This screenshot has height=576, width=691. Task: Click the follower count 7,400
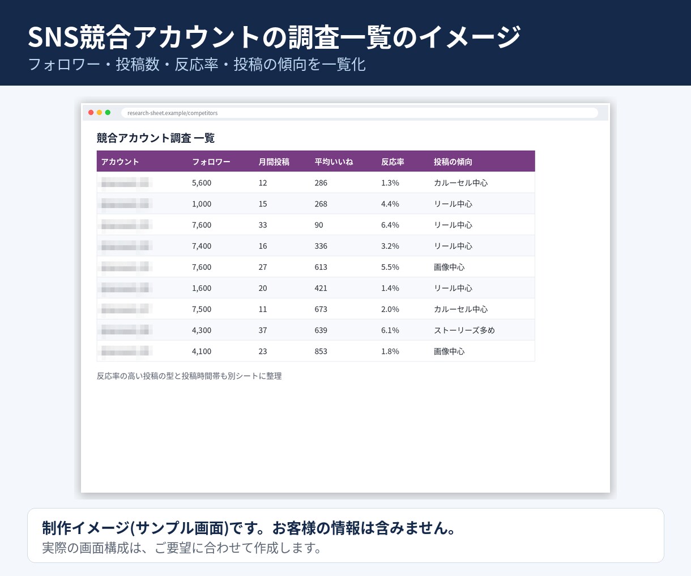click(202, 246)
